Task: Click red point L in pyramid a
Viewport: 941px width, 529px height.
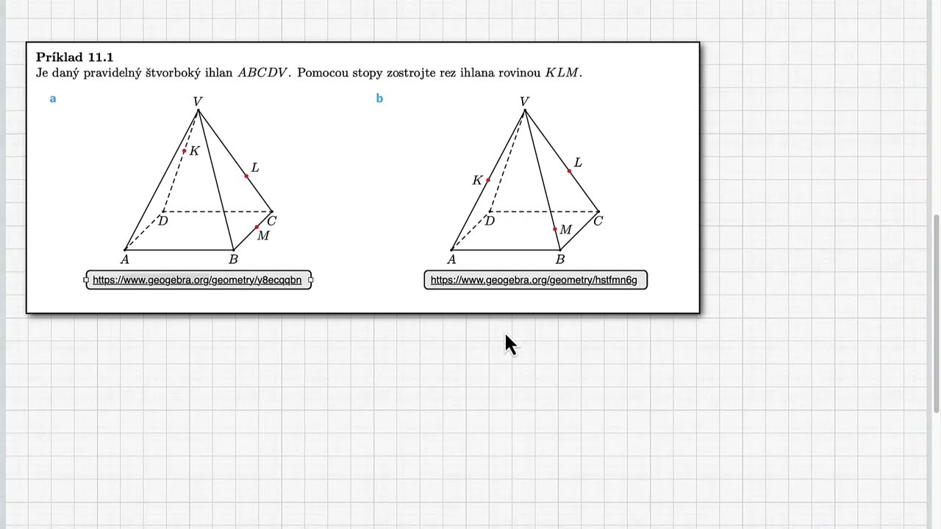Action: click(x=246, y=176)
